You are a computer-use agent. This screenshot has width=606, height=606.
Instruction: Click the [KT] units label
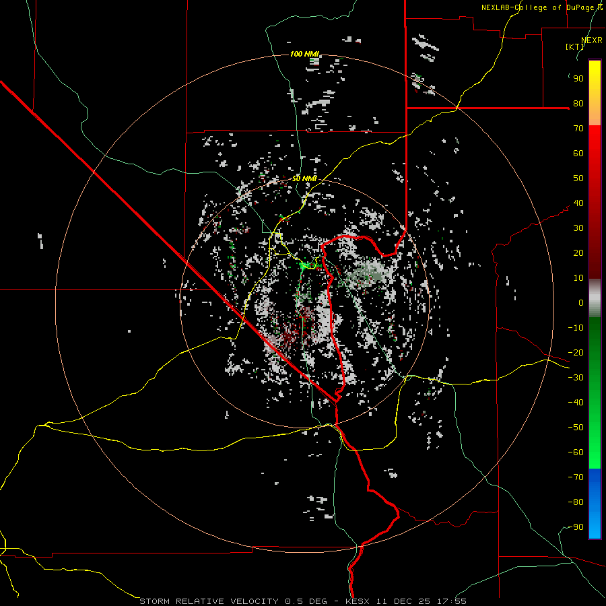(x=575, y=46)
